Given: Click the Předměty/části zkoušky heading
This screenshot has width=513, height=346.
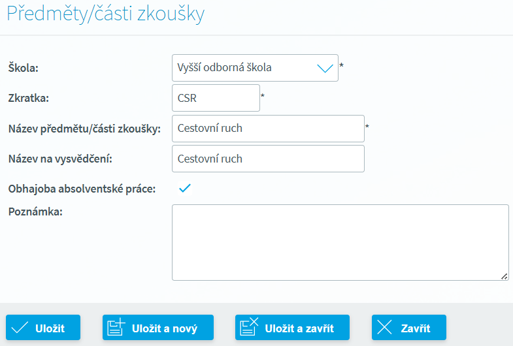Looking at the screenshot, I should pyautogui.click(x=106, y=14).
